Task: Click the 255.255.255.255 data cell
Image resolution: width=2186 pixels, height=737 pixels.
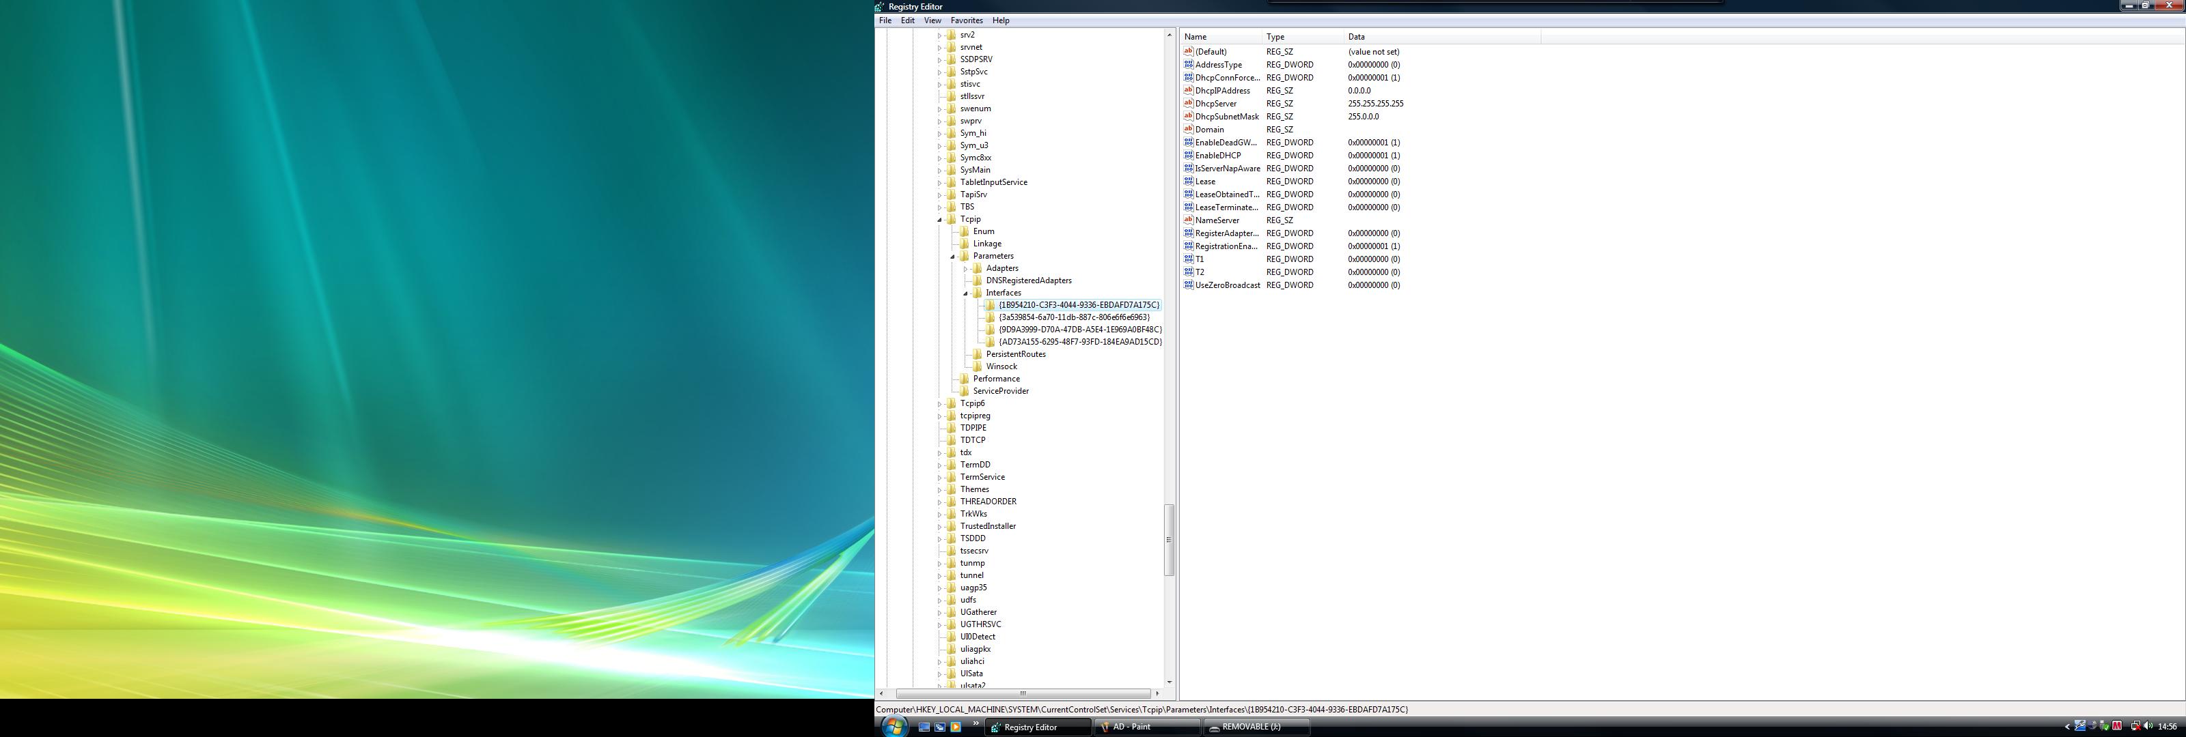Action: [1374, 104]
